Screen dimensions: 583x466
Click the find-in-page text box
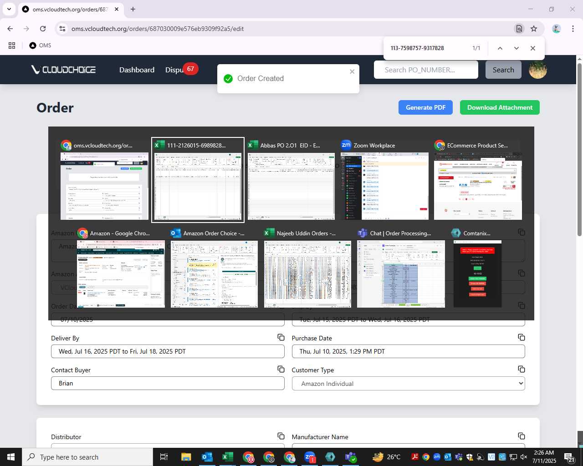click(x=428, y=48)
